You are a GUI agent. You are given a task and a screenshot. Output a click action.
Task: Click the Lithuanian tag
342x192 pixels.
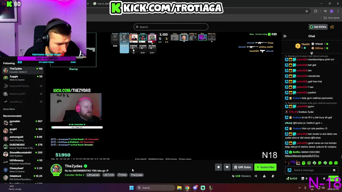click(93, 175)
